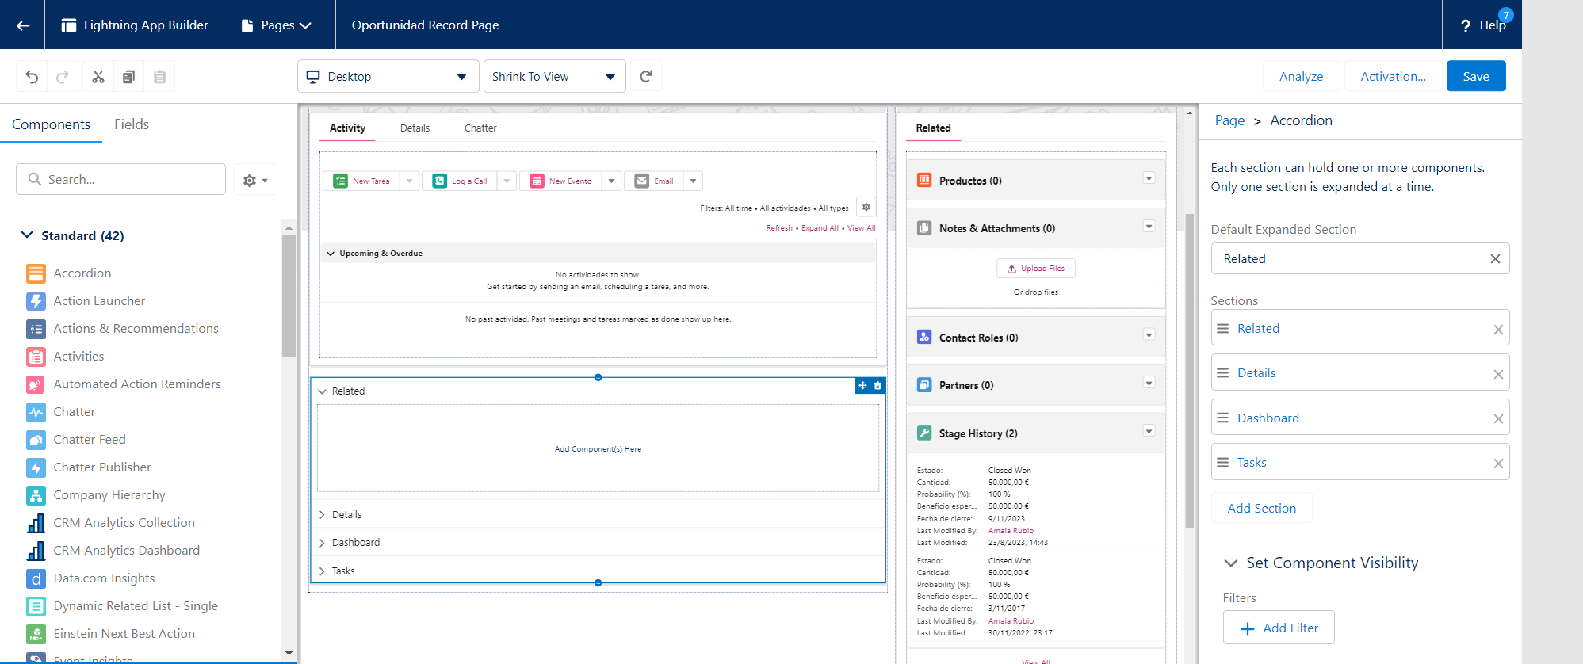Click the undo icon
The image size is (1583, 664).
(x=32, y=77)
